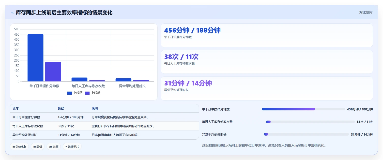Click x-axis label 单千订单操作分钟数 in chart
This screenshot has width=383, height=160.
44,86
